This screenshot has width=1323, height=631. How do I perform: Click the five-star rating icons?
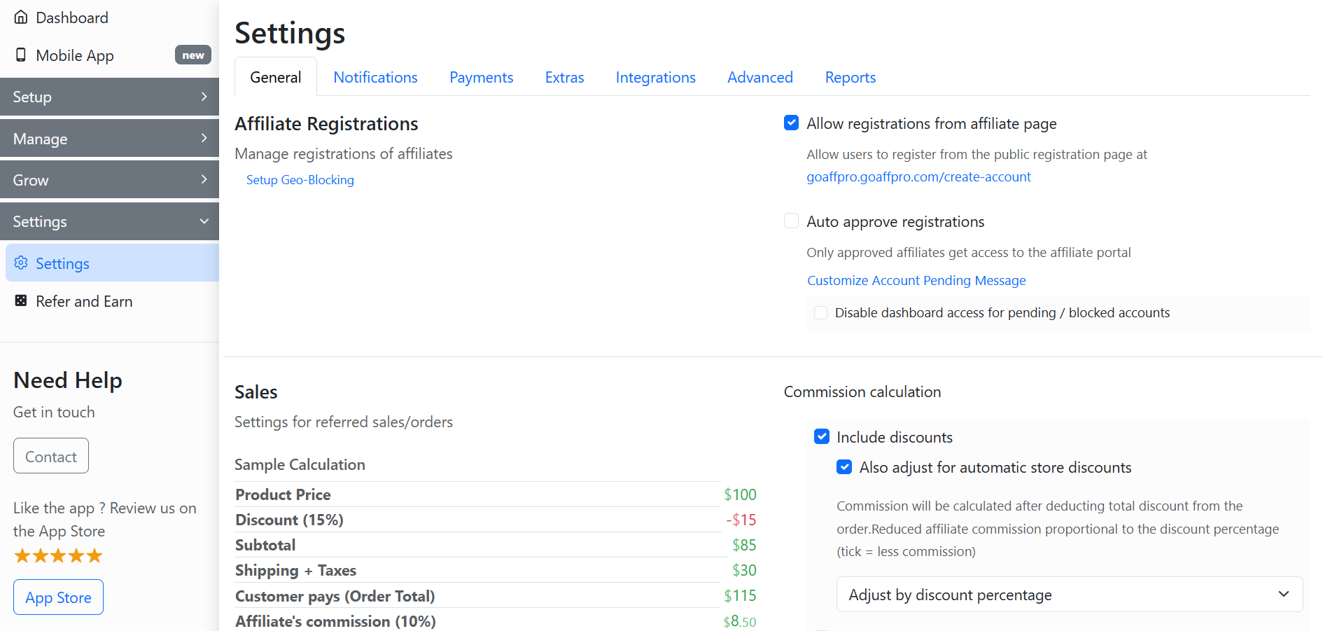(58, 556)
